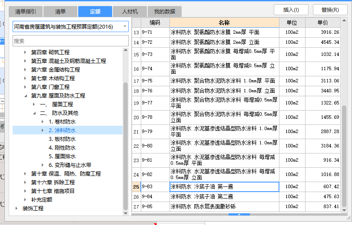Select the 第六章 金属结构工程 tree label
The height and width of the screenshot is (225, 352).
(56, 70)
